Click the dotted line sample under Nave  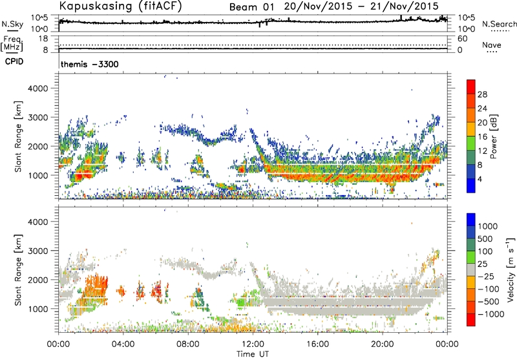pos(492,52)
